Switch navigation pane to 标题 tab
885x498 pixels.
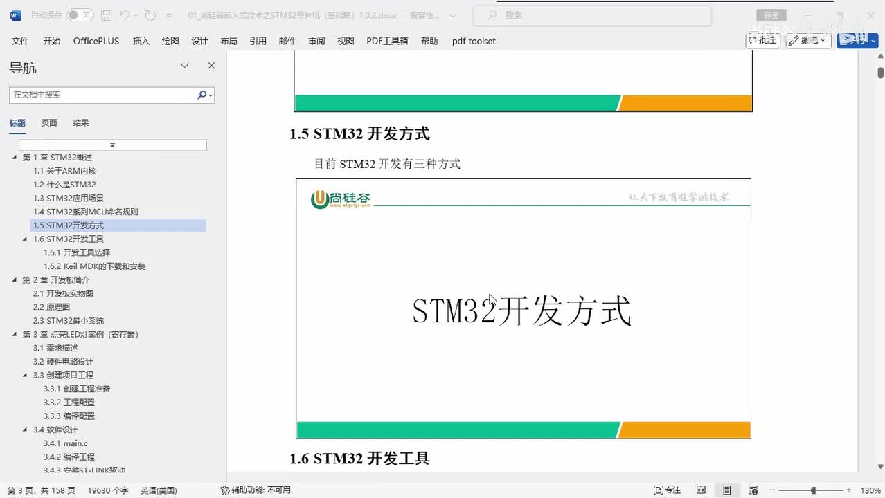[x=17, y=123]
